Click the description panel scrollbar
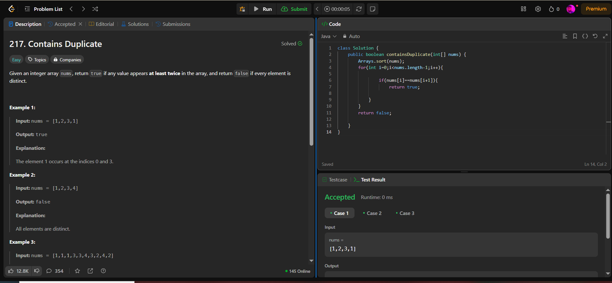The width and height of the screenshot is (612, 283). coord(312,92)
